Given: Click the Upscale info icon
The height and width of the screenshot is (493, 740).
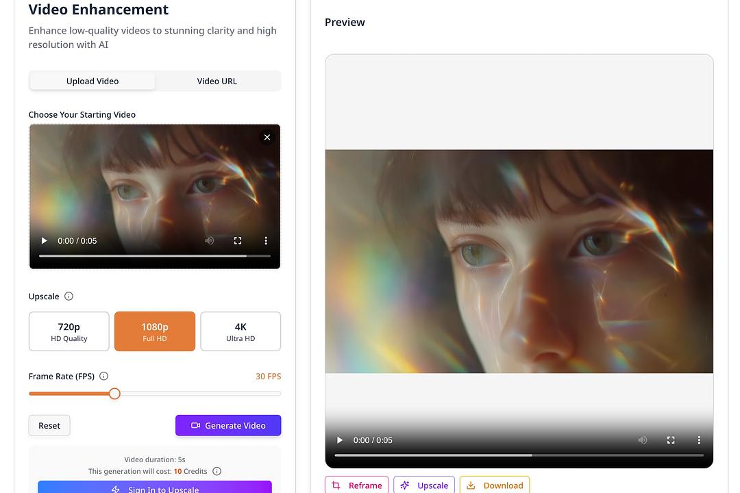Looking at the screenshot, I should click(68, 296).
